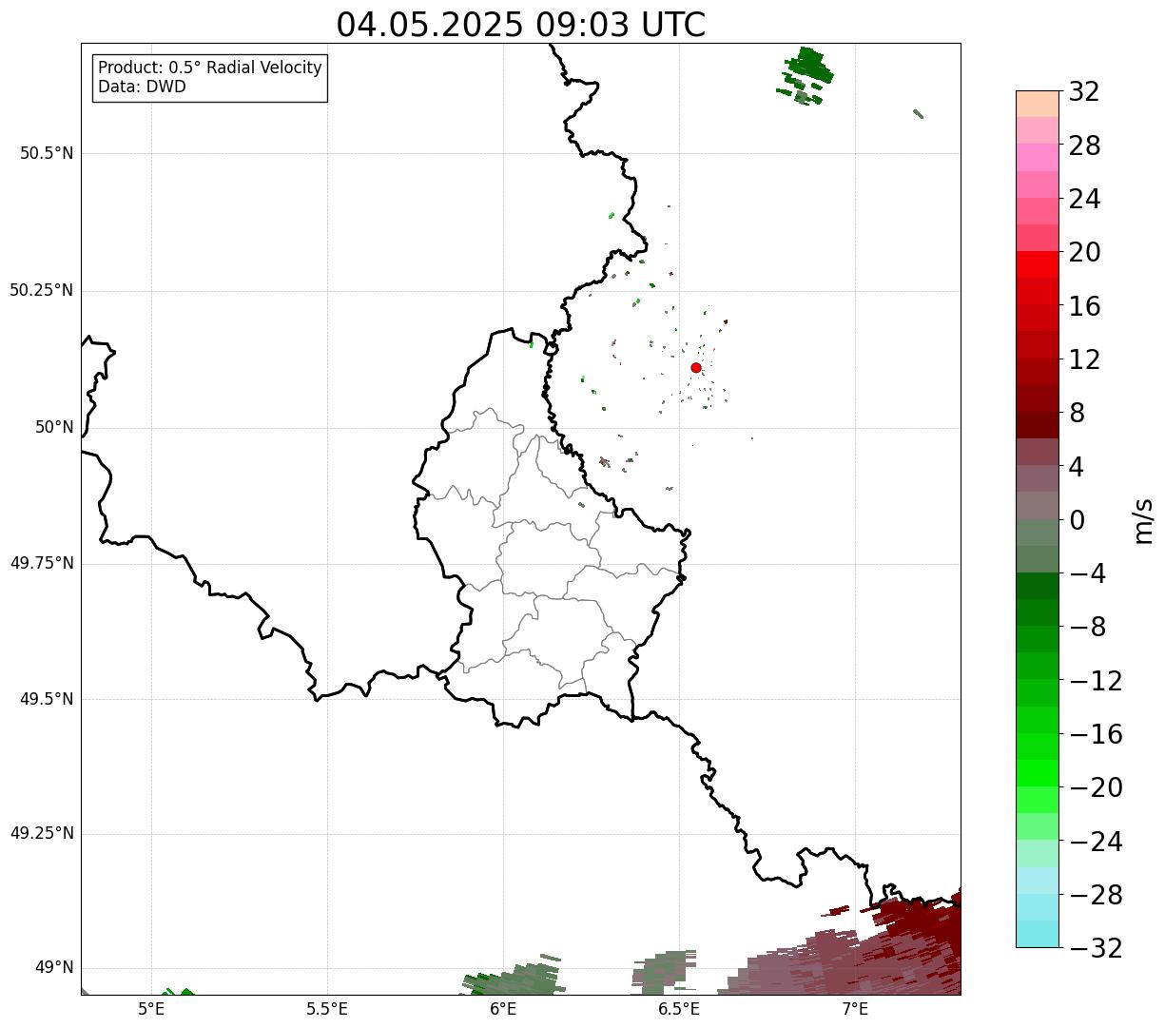The image size is (1165, 1028).
Task: Click the 6°E longitude label
Action: tap(503, 1009)
